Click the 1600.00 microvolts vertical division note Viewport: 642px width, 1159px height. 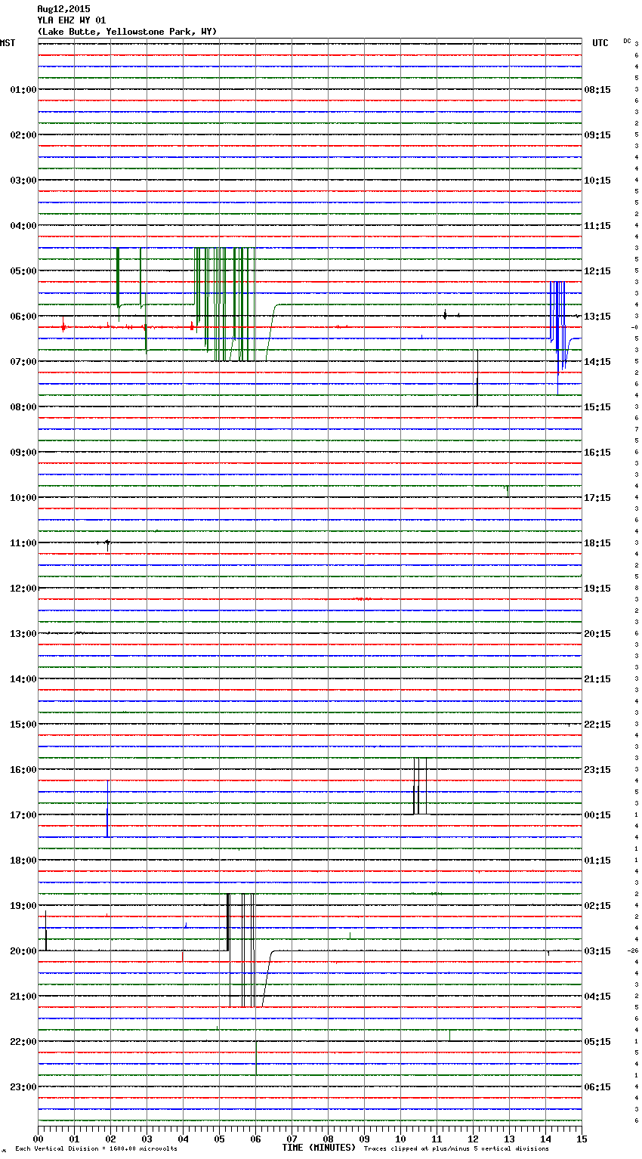[x=96, y=1148]
